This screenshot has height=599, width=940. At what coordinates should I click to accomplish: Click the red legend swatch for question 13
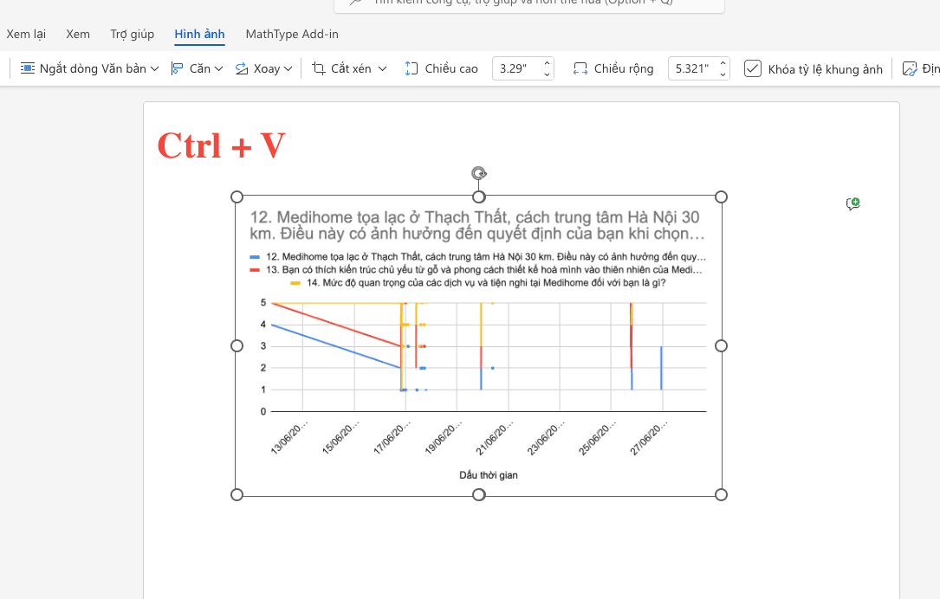(x=255, y=270)
